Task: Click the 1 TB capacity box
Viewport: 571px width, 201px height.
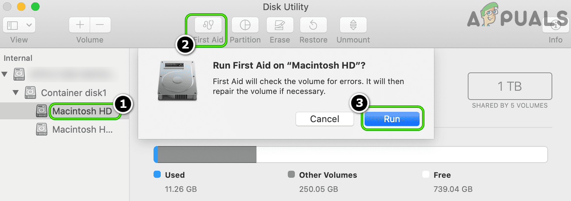Action: click(510, 87)
